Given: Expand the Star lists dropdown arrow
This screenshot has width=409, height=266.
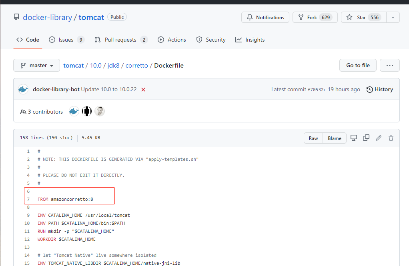Looking at the screenshot, I should pos(393,18).
